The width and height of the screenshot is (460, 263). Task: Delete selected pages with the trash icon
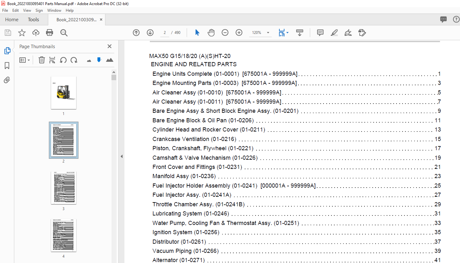pos(42,60)
